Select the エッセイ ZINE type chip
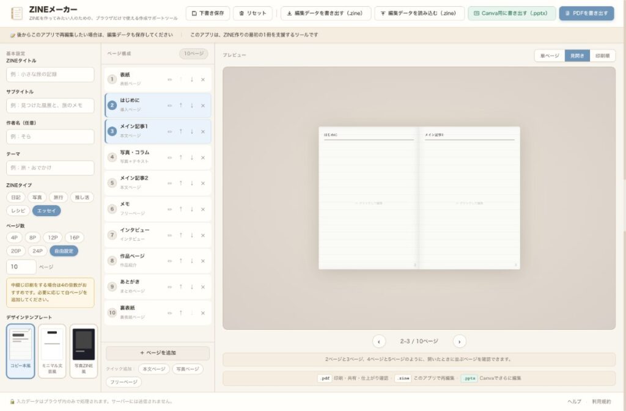Image resolution: width=626 pixels, height=411 pixels. 46,211
